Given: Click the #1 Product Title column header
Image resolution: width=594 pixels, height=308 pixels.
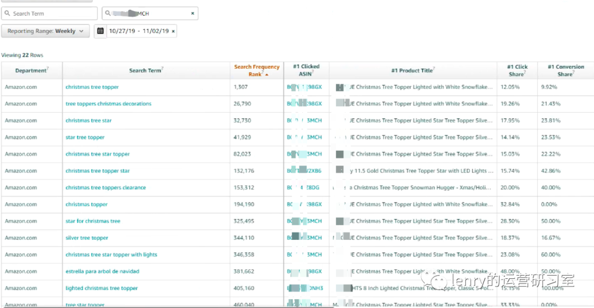Looking at the screenshot, I should [x=413, y=70].
